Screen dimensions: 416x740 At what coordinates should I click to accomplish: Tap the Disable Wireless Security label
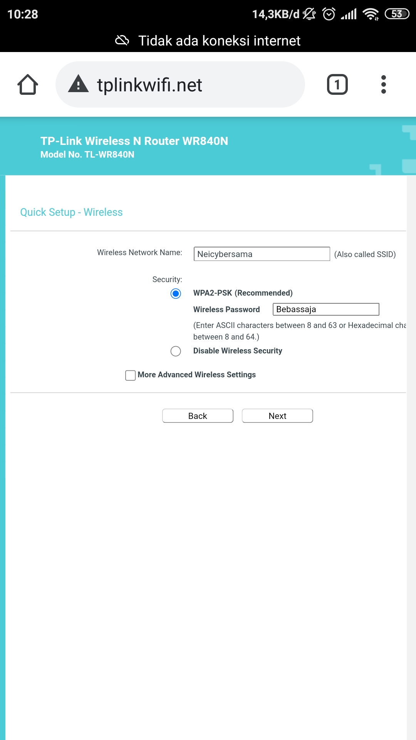238,351
